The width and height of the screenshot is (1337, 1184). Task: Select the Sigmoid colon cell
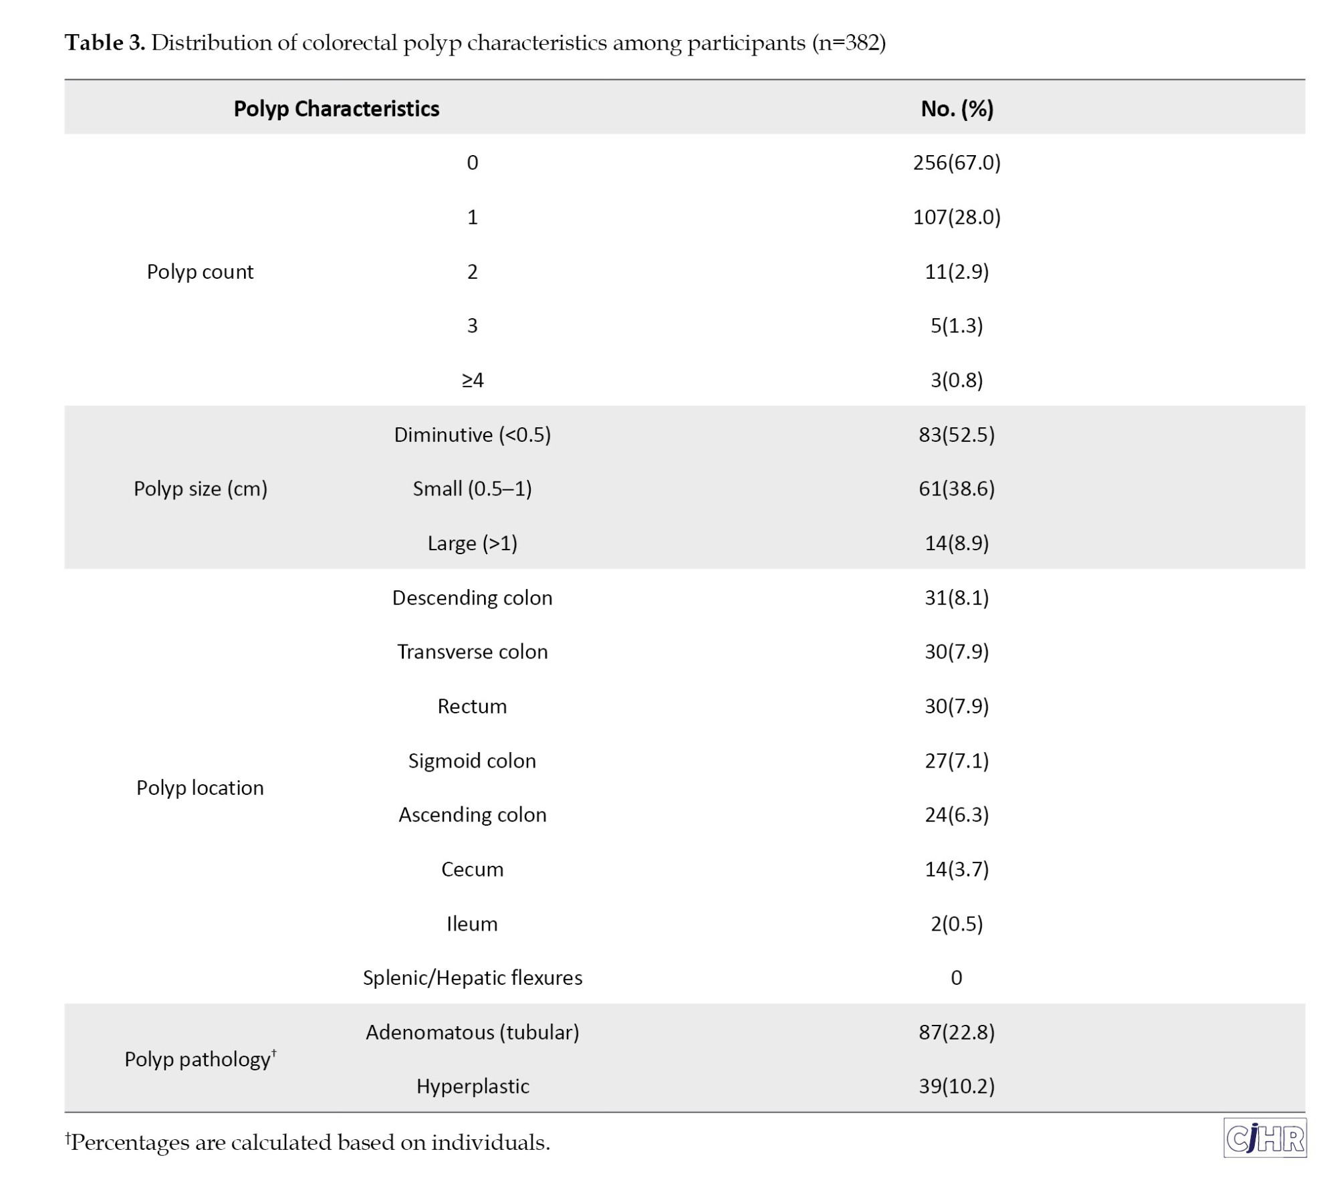point(472,760)
